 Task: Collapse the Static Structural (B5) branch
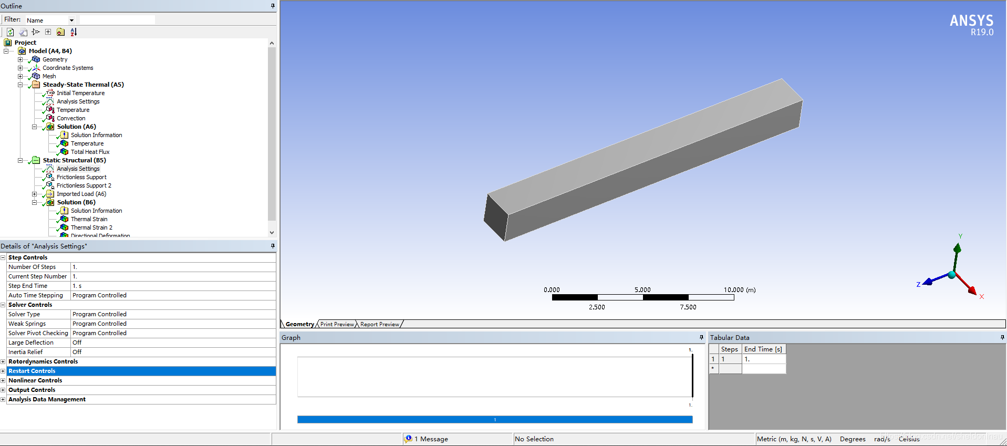click(20, 160)
